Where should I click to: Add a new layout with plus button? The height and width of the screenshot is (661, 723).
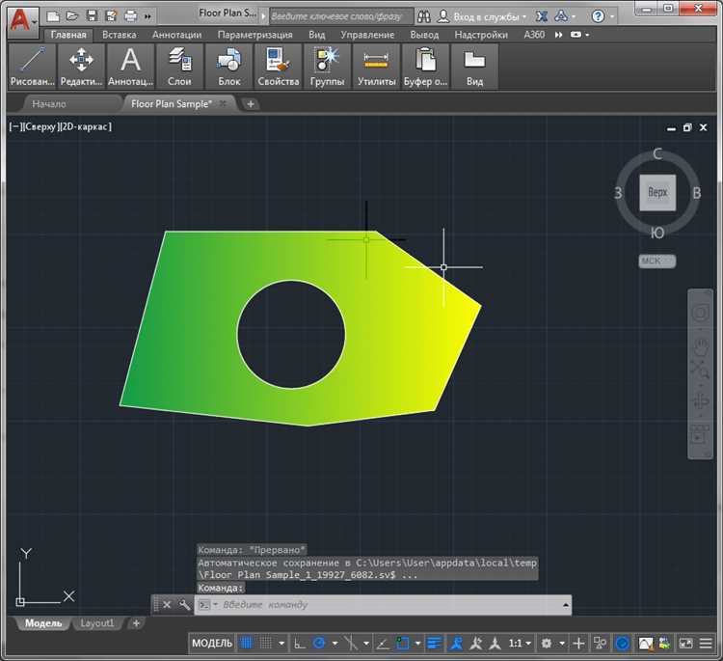coord(136,623)
